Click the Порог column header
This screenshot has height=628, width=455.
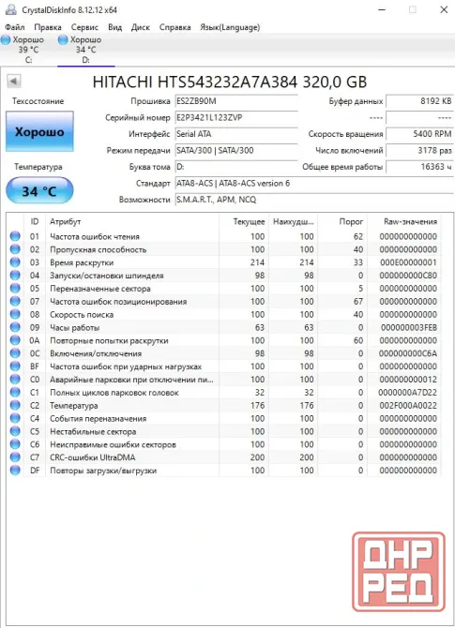coord(342,221)
